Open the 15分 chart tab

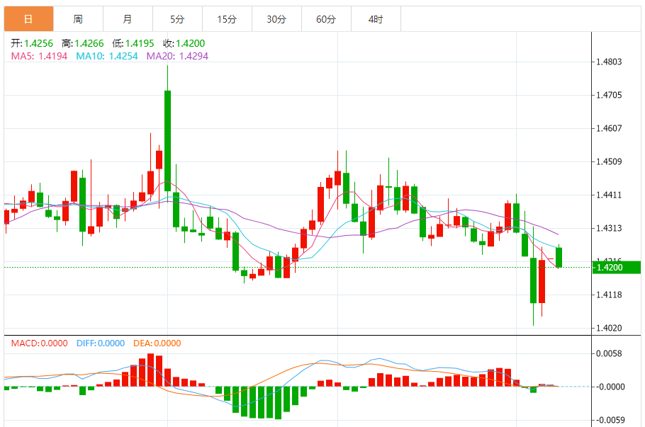click(227, 19)
